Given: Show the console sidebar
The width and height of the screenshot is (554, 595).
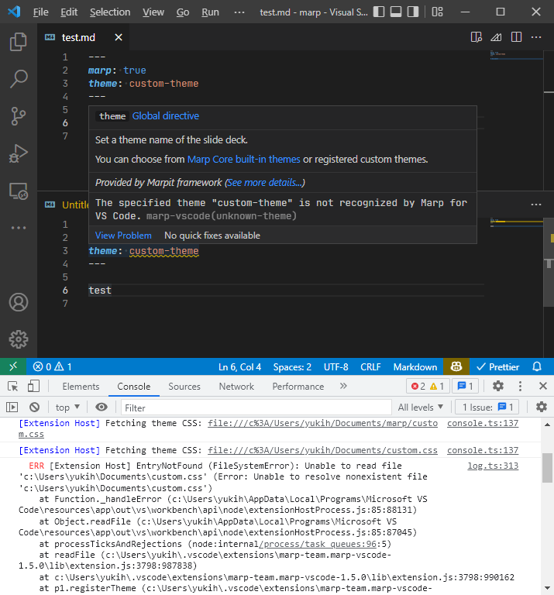Looking at the screenshot, I should [x=12, y=408].
